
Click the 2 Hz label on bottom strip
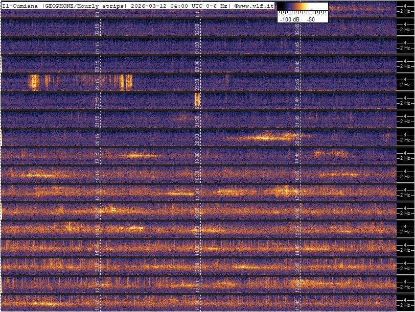tap(405, 305)
